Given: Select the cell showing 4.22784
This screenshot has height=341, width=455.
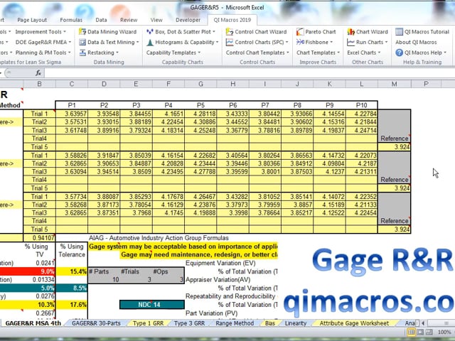Looking at the screenshot, I should click(x=362, y=114).
